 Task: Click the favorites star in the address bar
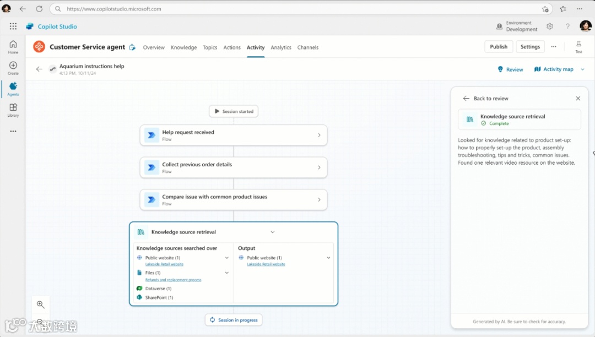(x=545, y=9)
